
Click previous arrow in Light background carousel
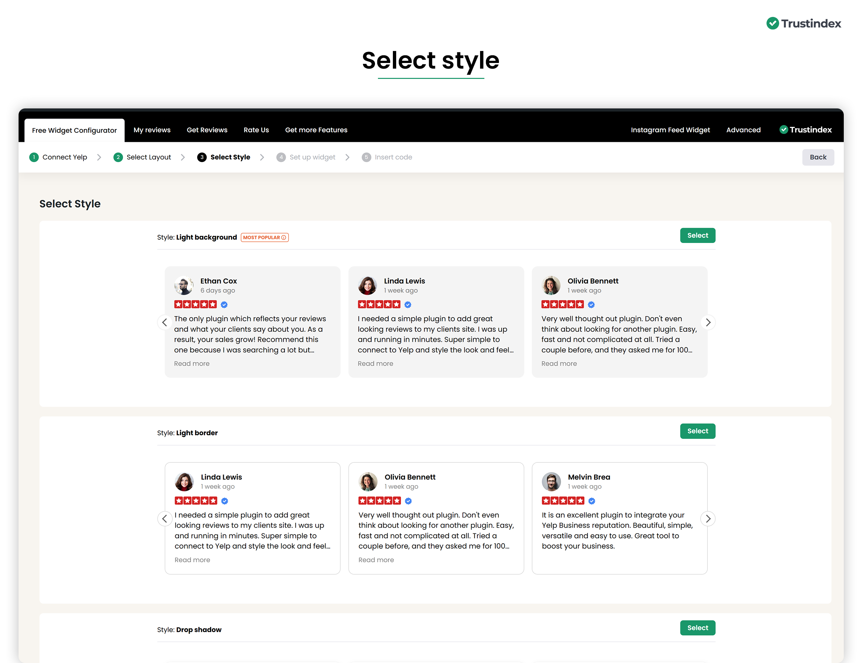[164, 323]
